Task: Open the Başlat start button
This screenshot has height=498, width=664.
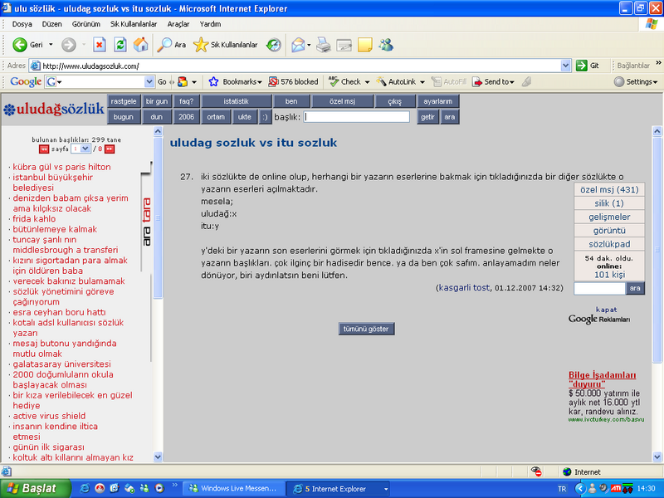Action: click(x=36, y=488)
